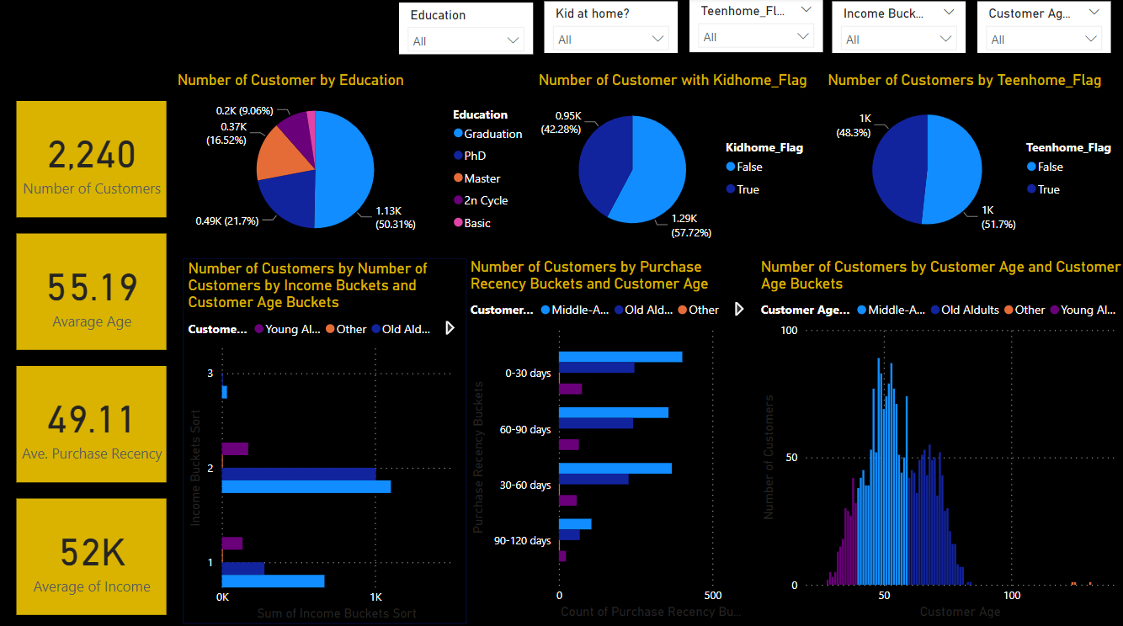Click the 1K (51.7%) data label
1123x626 pixels.
coord(997,217)
